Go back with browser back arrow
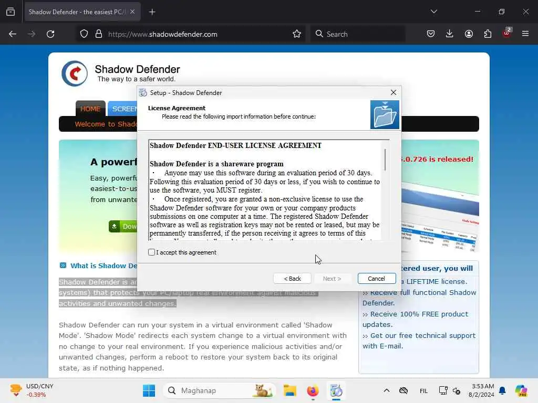The width and height of the screenshot is (538, 403). pyautogui.click(x=13, y=34)
